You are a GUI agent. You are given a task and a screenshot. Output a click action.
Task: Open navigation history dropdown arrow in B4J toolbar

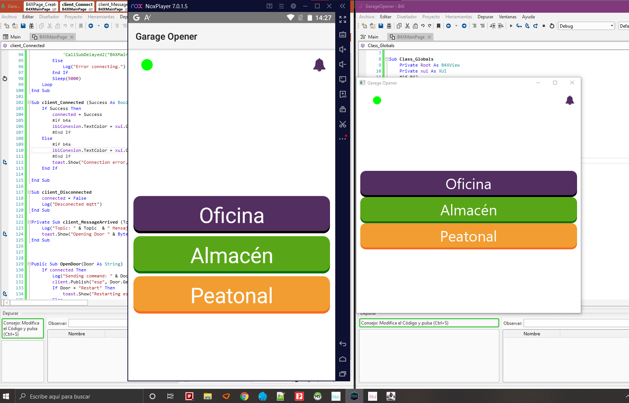(x=456, y=26)
